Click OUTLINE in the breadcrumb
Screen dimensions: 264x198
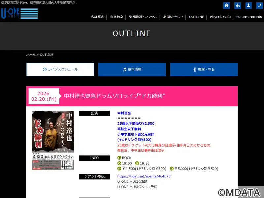(x=47, y=55)
